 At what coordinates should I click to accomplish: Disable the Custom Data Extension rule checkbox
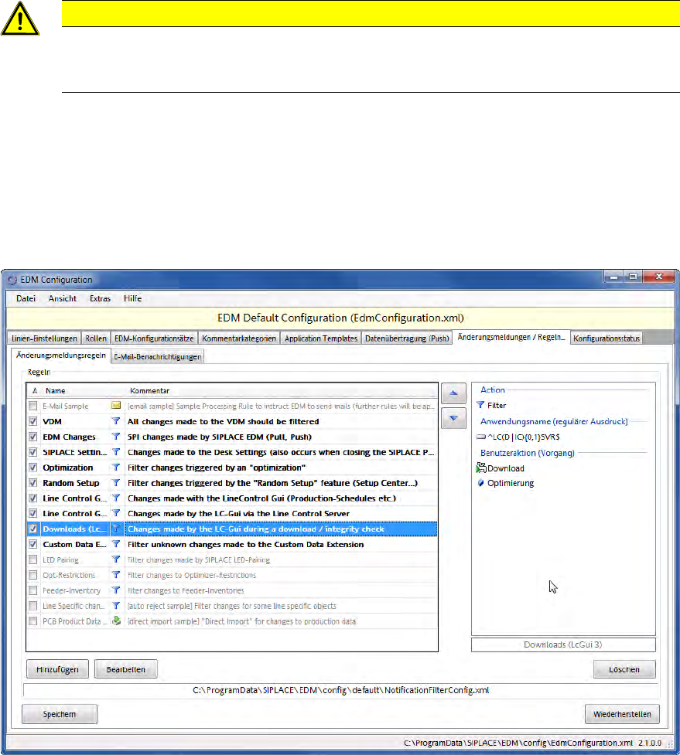tap(32, 544)
